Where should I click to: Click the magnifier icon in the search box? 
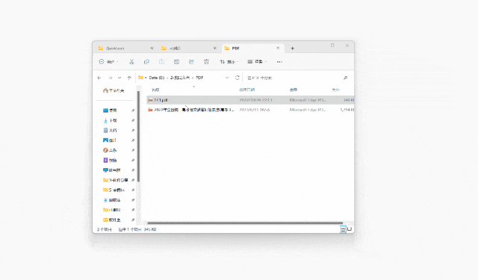point(345,78)
